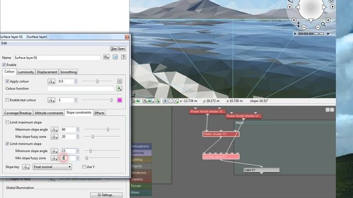Click the Maximum slope angle slider
This screenshot has width=353, height=198.
(x=102, y=130)
